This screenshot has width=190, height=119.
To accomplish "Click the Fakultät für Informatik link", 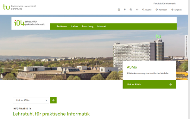I will click(164, 3).
